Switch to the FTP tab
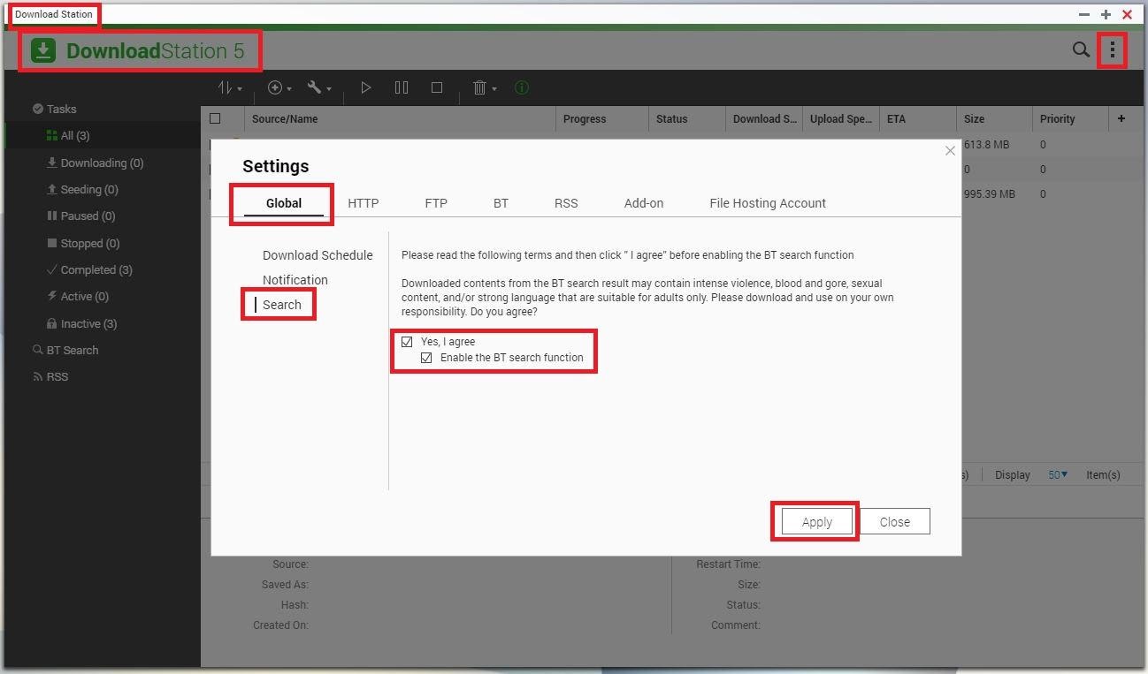1148x674 pixels. pos(436,203)
